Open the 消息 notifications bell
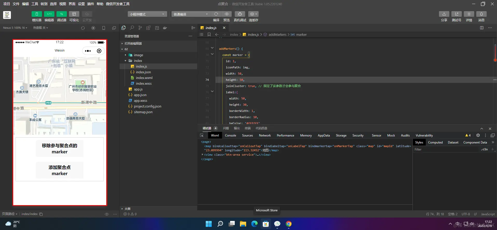Viewport: 497px width, 230px height. [481, 14]
